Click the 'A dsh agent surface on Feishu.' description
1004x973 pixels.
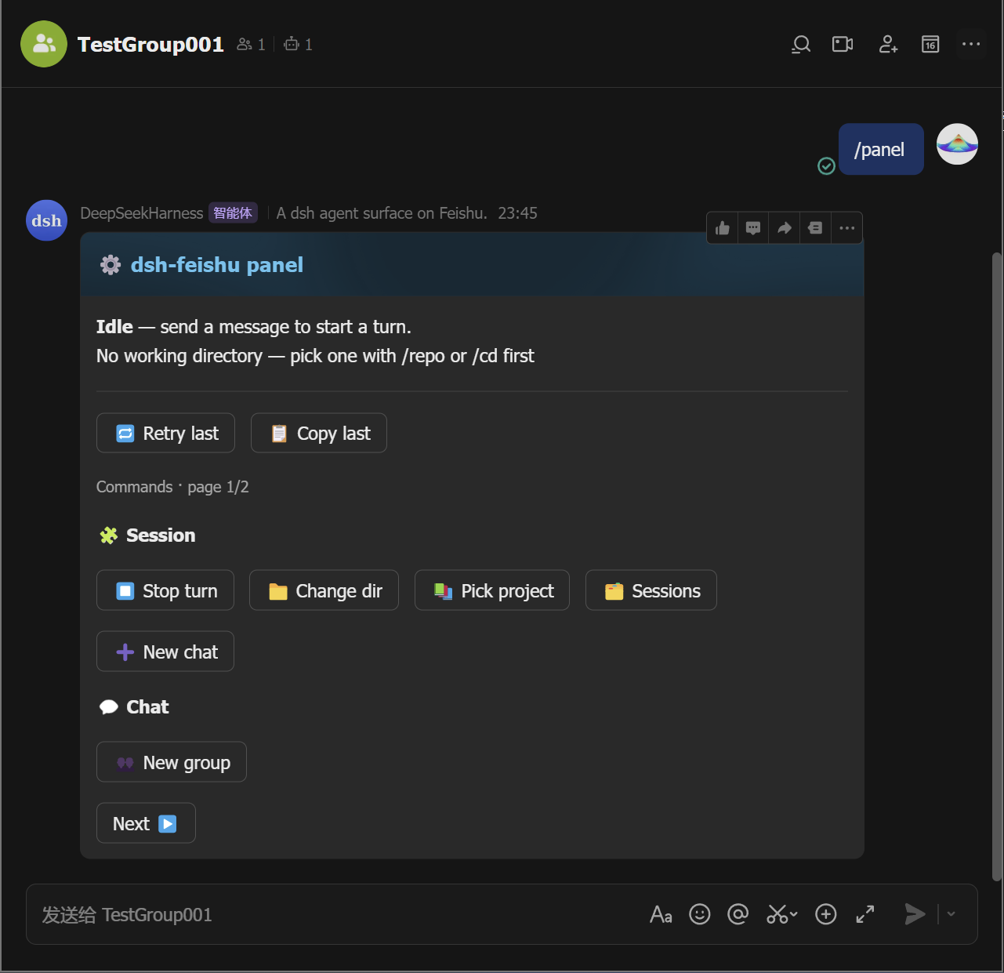(x=382, y=213)
